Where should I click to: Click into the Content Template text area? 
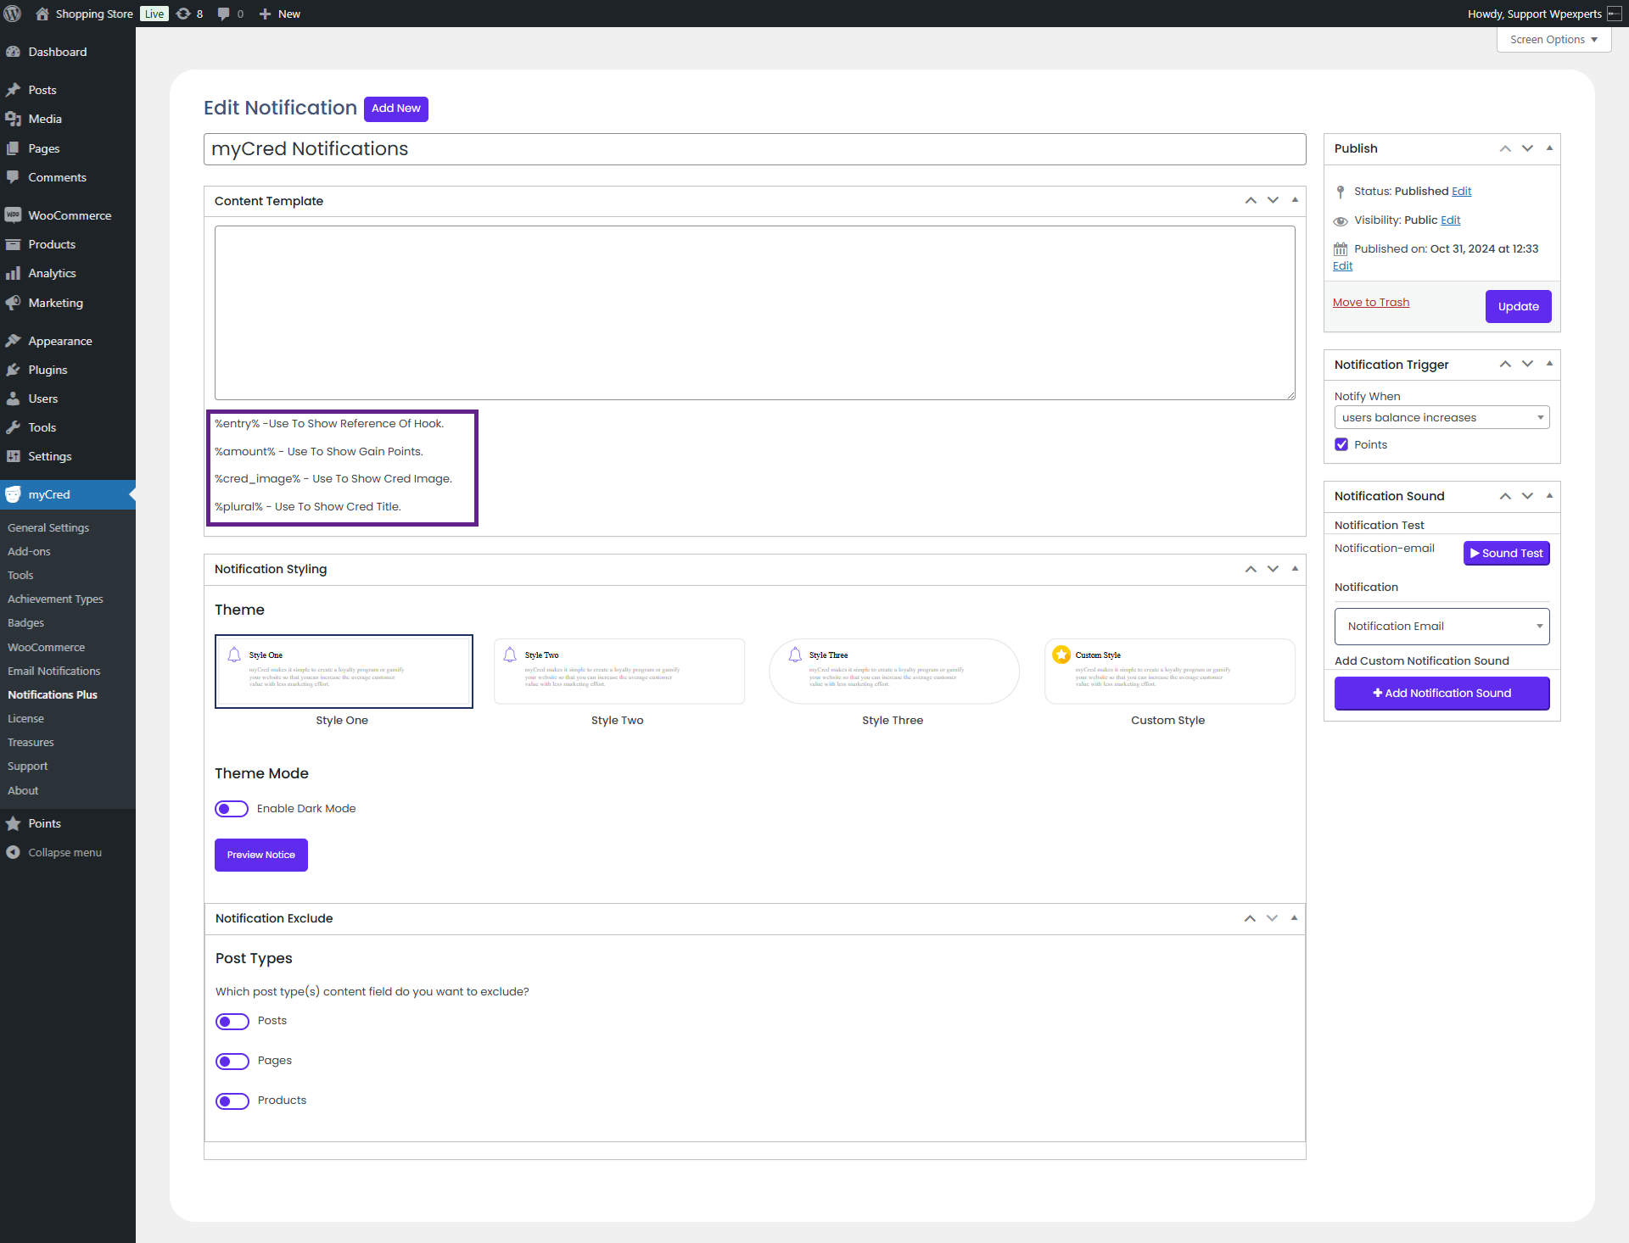753,312
